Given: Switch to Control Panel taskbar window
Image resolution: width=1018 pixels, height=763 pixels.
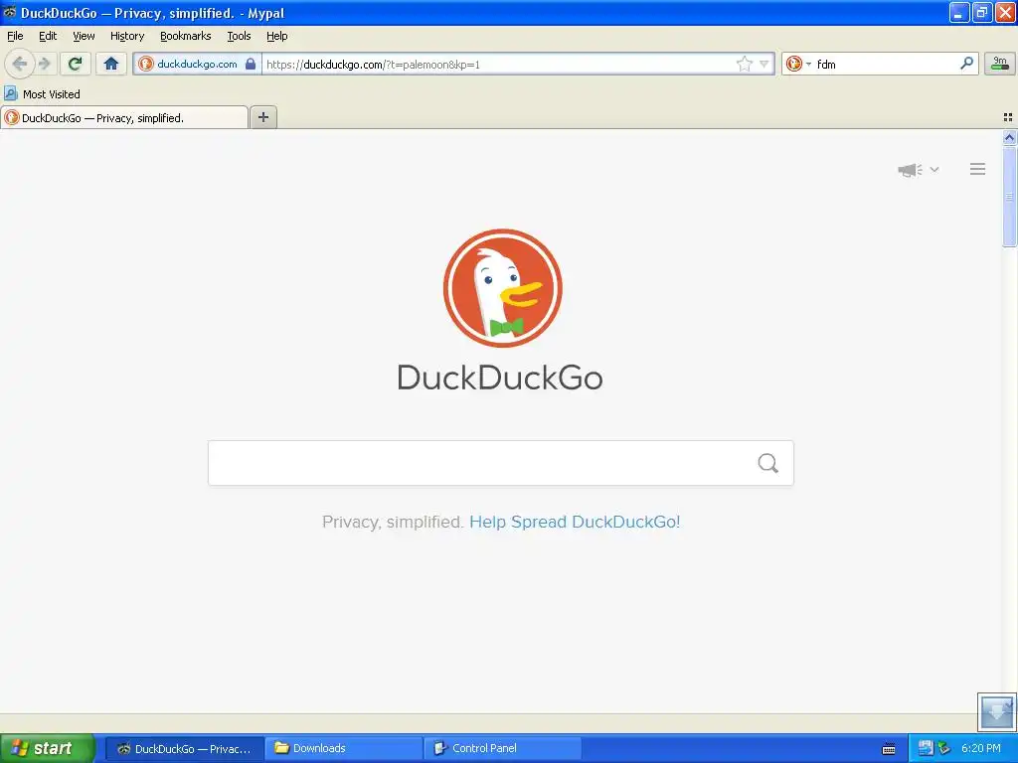Looking at the screenshot, I should (x=502, y=748).
